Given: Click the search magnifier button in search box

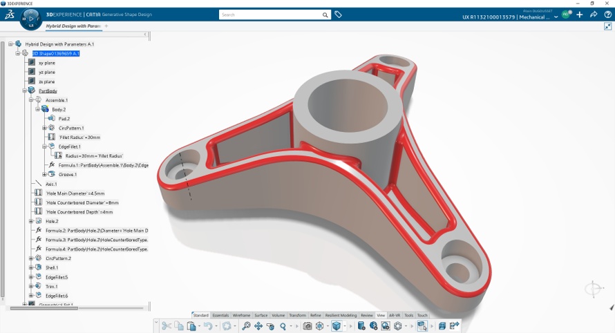Looking at the screenshot, I should pyautogui.click(x=325, y=15).
